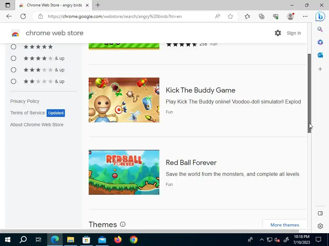The height and width of the screenshot is (246, 329).
Task: Click the horizontal scrollbar at bottom
Action: 149,231
